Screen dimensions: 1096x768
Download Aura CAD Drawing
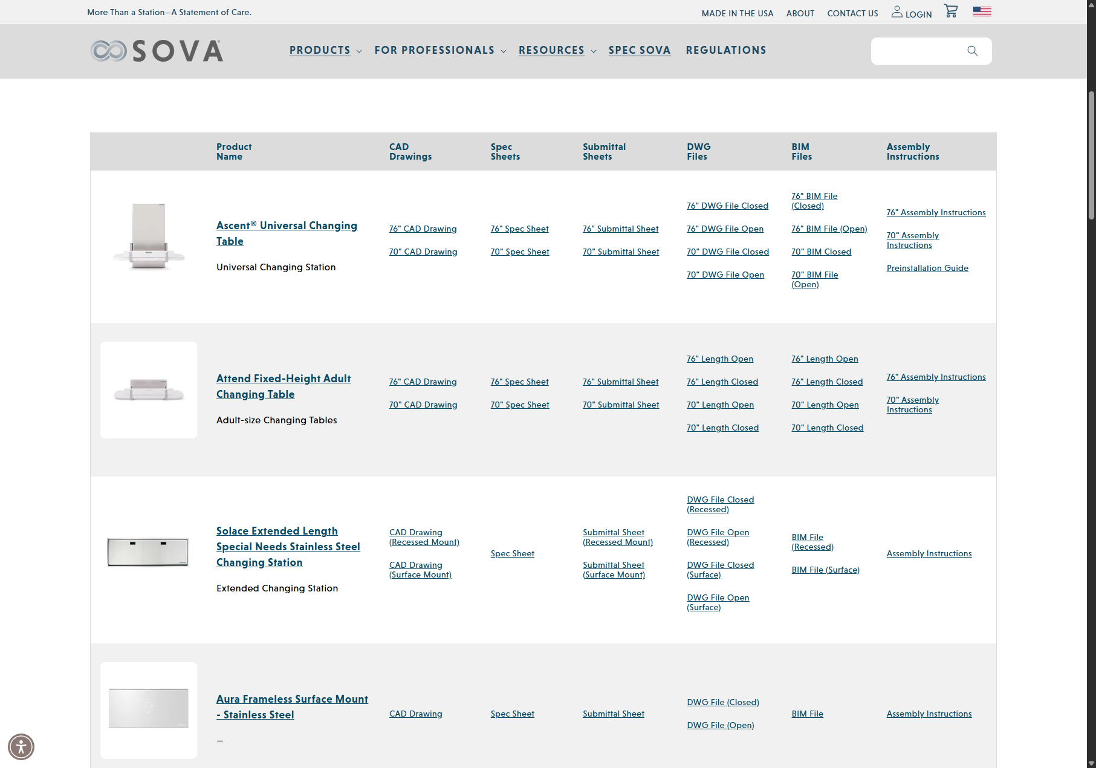click(x=416, y=714)
